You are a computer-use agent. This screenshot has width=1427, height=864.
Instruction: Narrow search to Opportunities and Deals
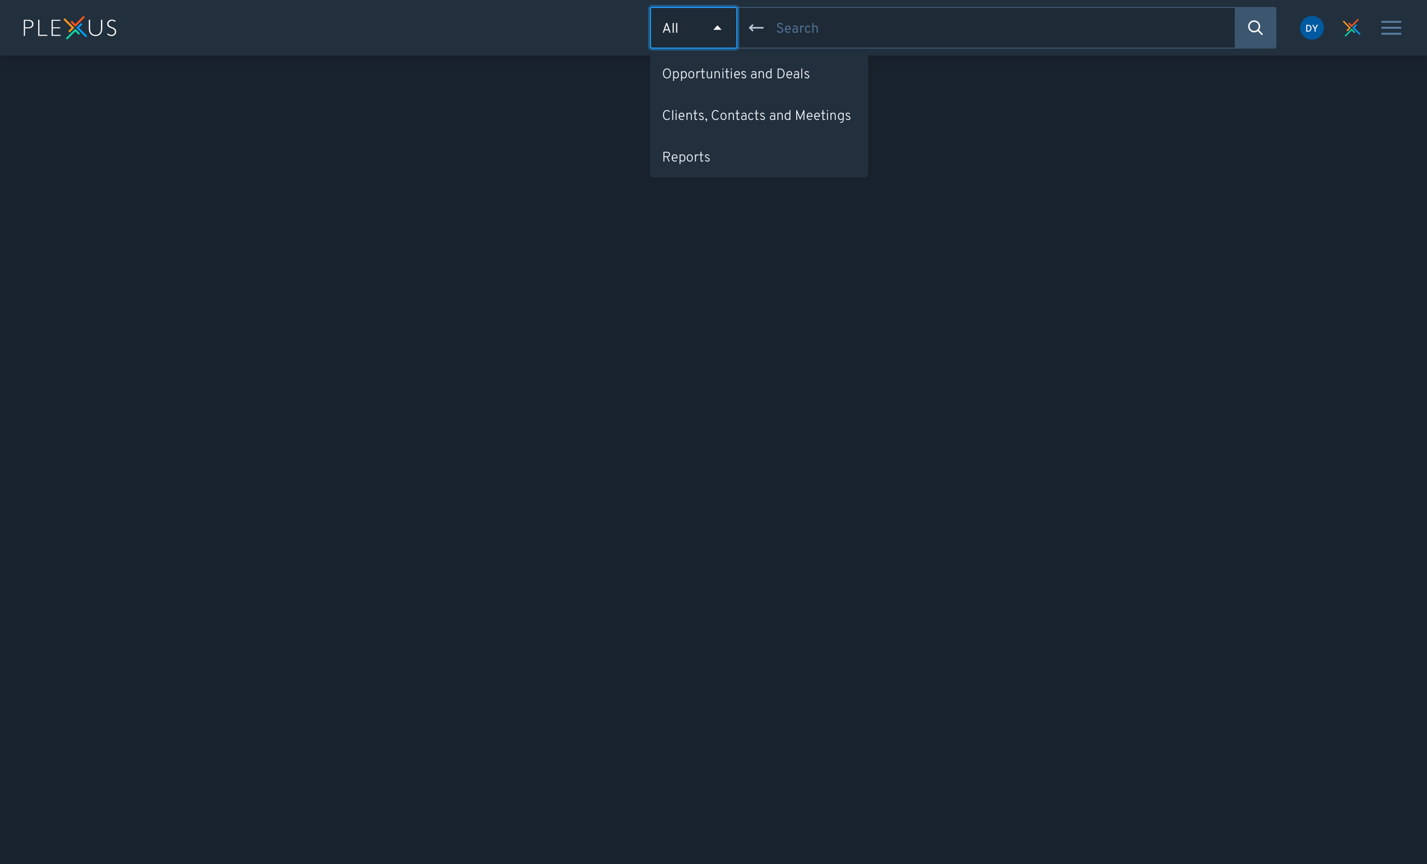[x=736, y=74]
